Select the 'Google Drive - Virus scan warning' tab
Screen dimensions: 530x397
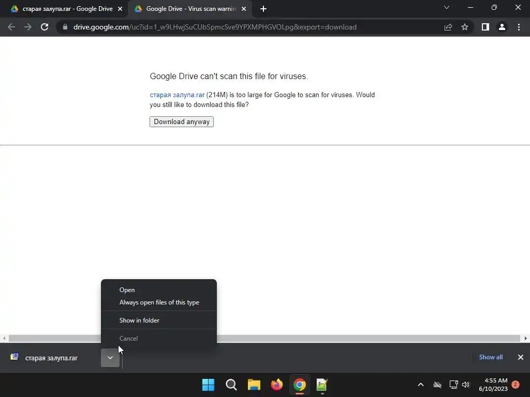coord(190,9)
